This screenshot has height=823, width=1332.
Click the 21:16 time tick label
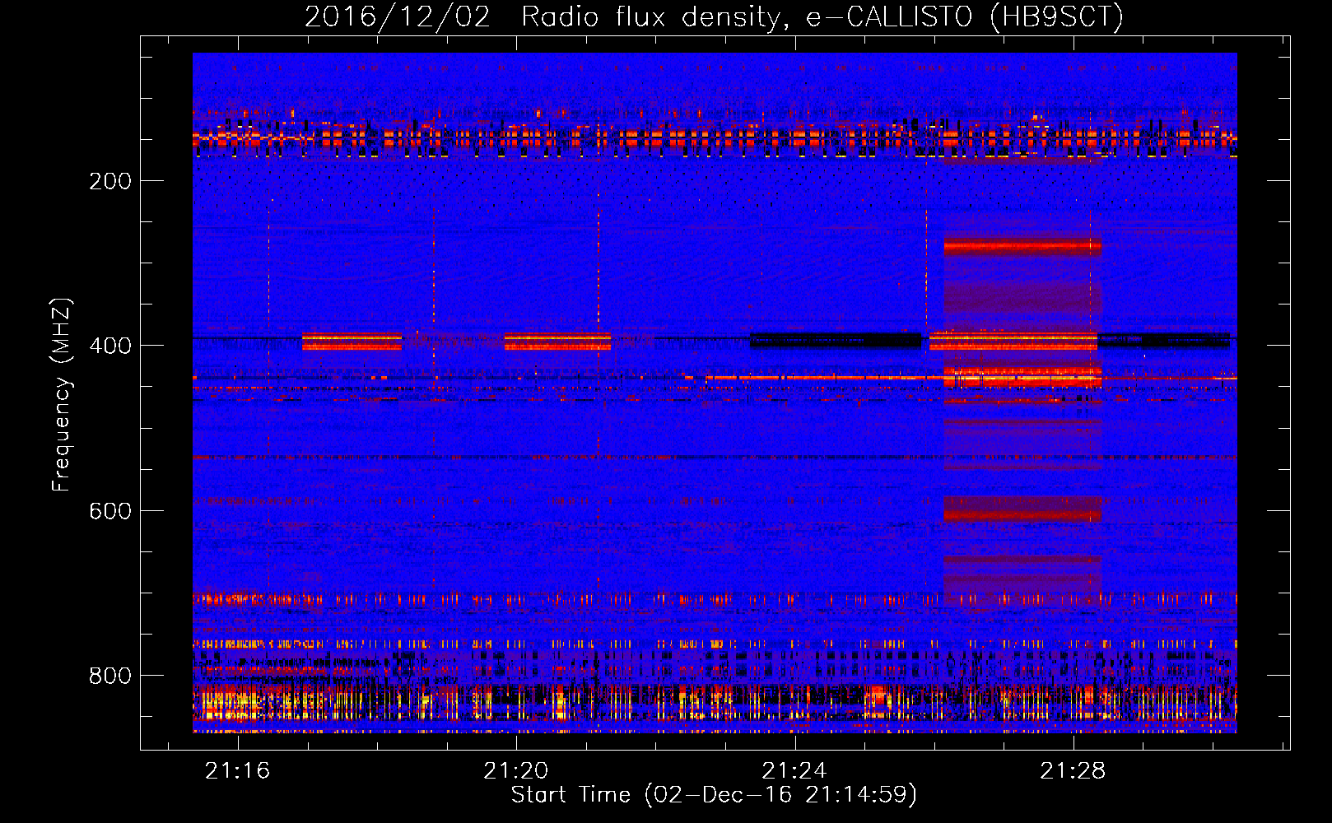click(238, 770)
